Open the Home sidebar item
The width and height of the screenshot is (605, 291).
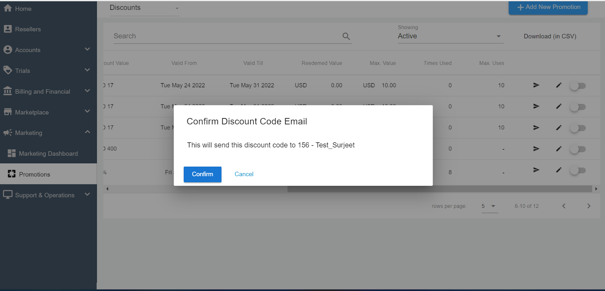click(x=48, y=8)
